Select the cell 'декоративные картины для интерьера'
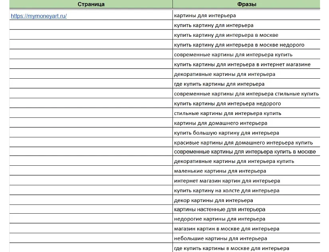The image size is (329, 252). 224,74
